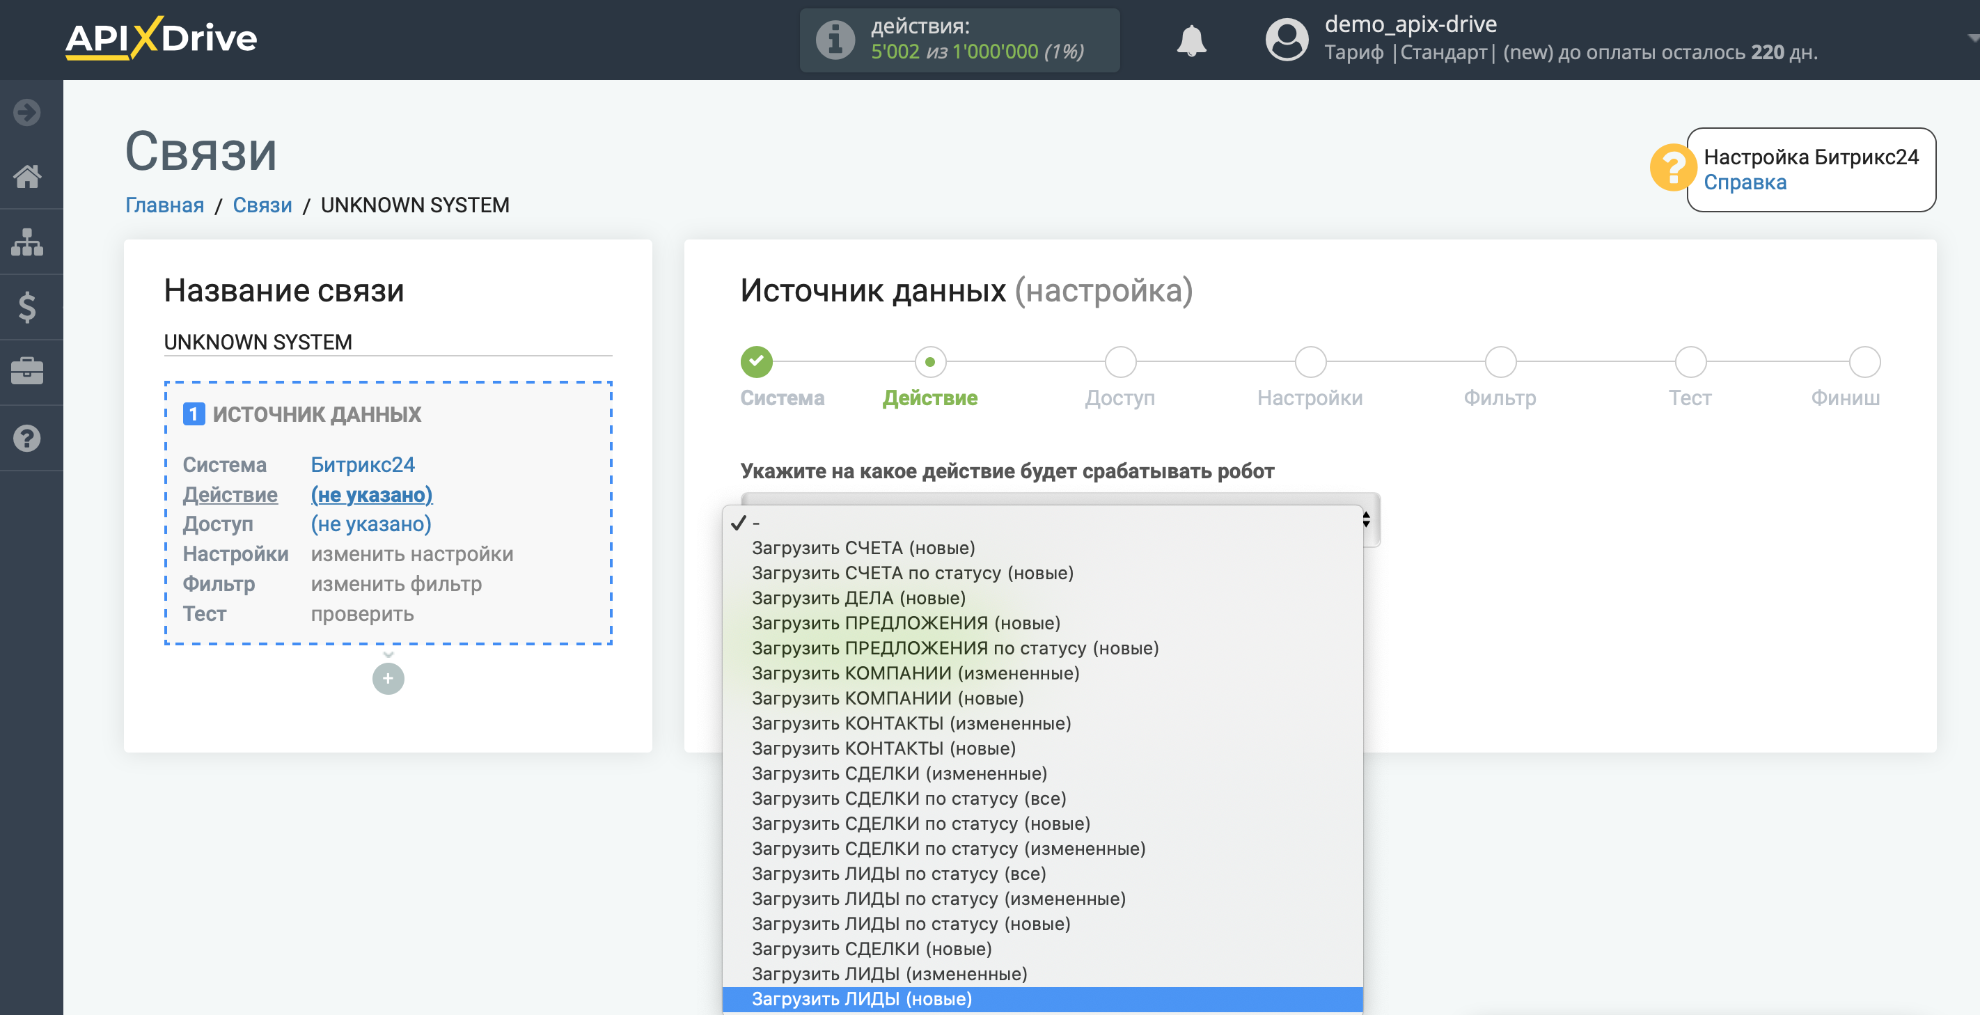Choose Загрузить СЧЕТА по статусу (новые)

pyautogui.click(x=1042, y=573)
